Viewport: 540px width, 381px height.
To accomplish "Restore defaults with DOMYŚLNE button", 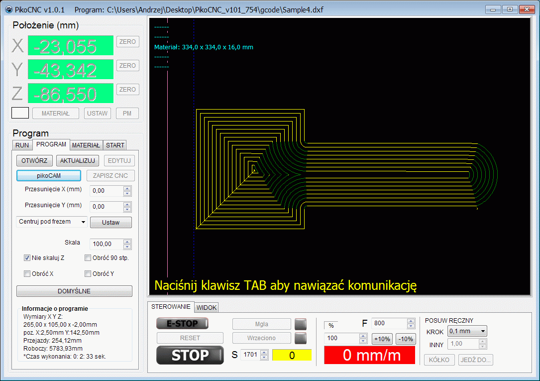I will (74, 291).
